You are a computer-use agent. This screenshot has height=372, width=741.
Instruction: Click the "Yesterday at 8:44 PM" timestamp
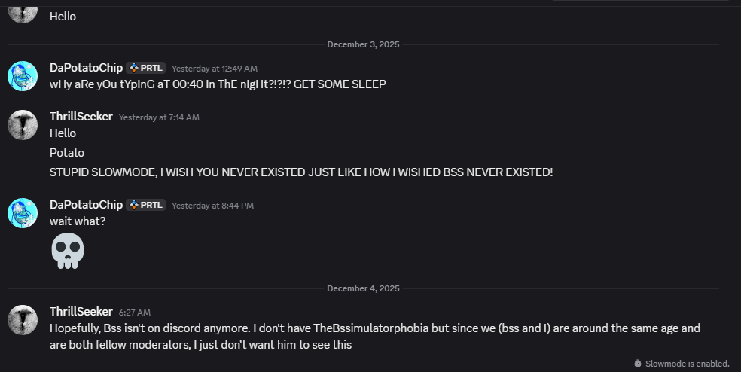pyautogui.click(x=212, y=206)
